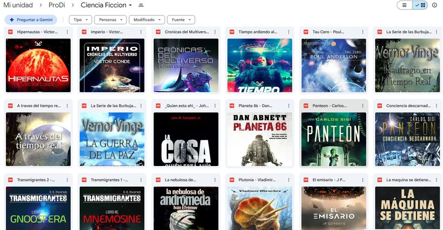Open the El Emisario cover thumbnail
443x230 pixels.
point(334,208)
